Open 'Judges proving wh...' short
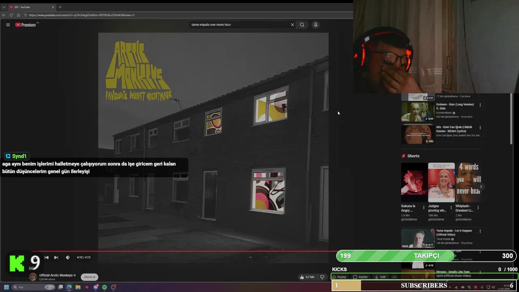 [x=441, y=182]
